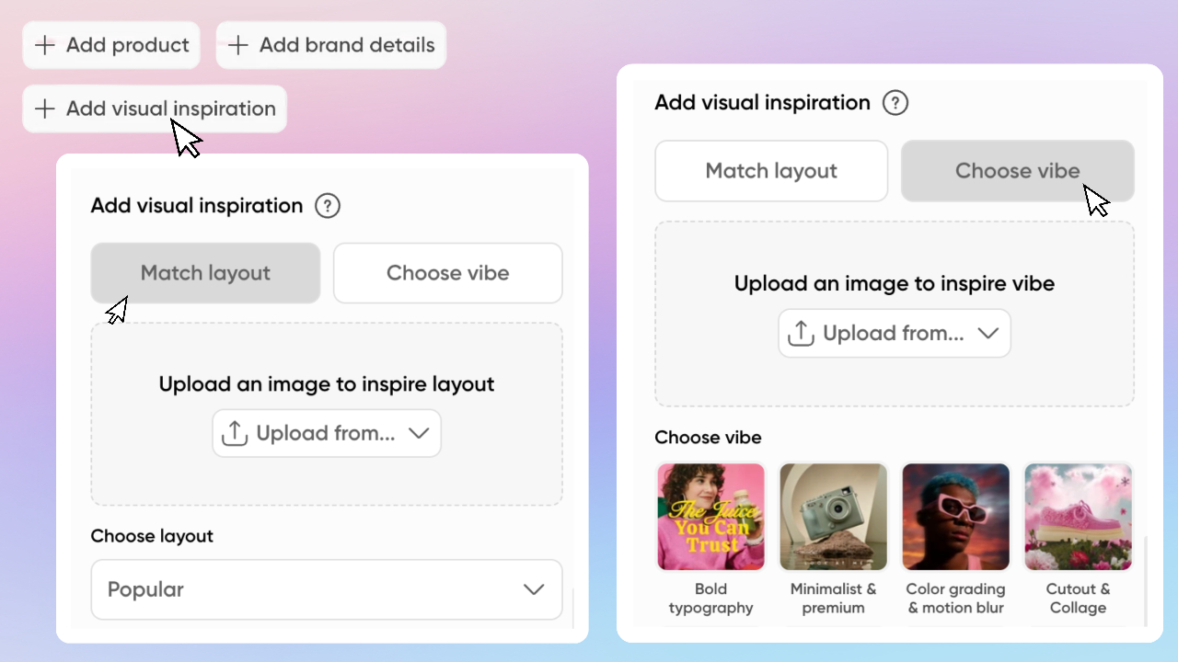Choose the Bold typography vibe thumbnail
Viewport: 1178px width, 662px height.
[x=711, y=517]
